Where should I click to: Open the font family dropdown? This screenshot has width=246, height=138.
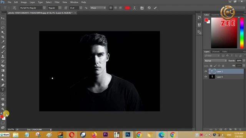point(44,8)
